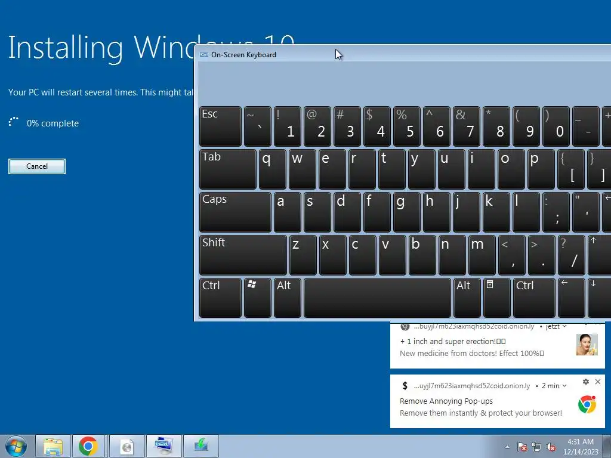611x458 pixels.
Task: Tap the Tab key on the keyboard
Action: click(x=228, y=169)
